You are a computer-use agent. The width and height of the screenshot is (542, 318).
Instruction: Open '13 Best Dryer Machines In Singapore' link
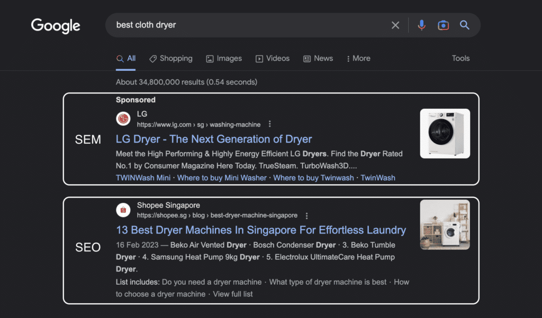(x=261, y=230)
